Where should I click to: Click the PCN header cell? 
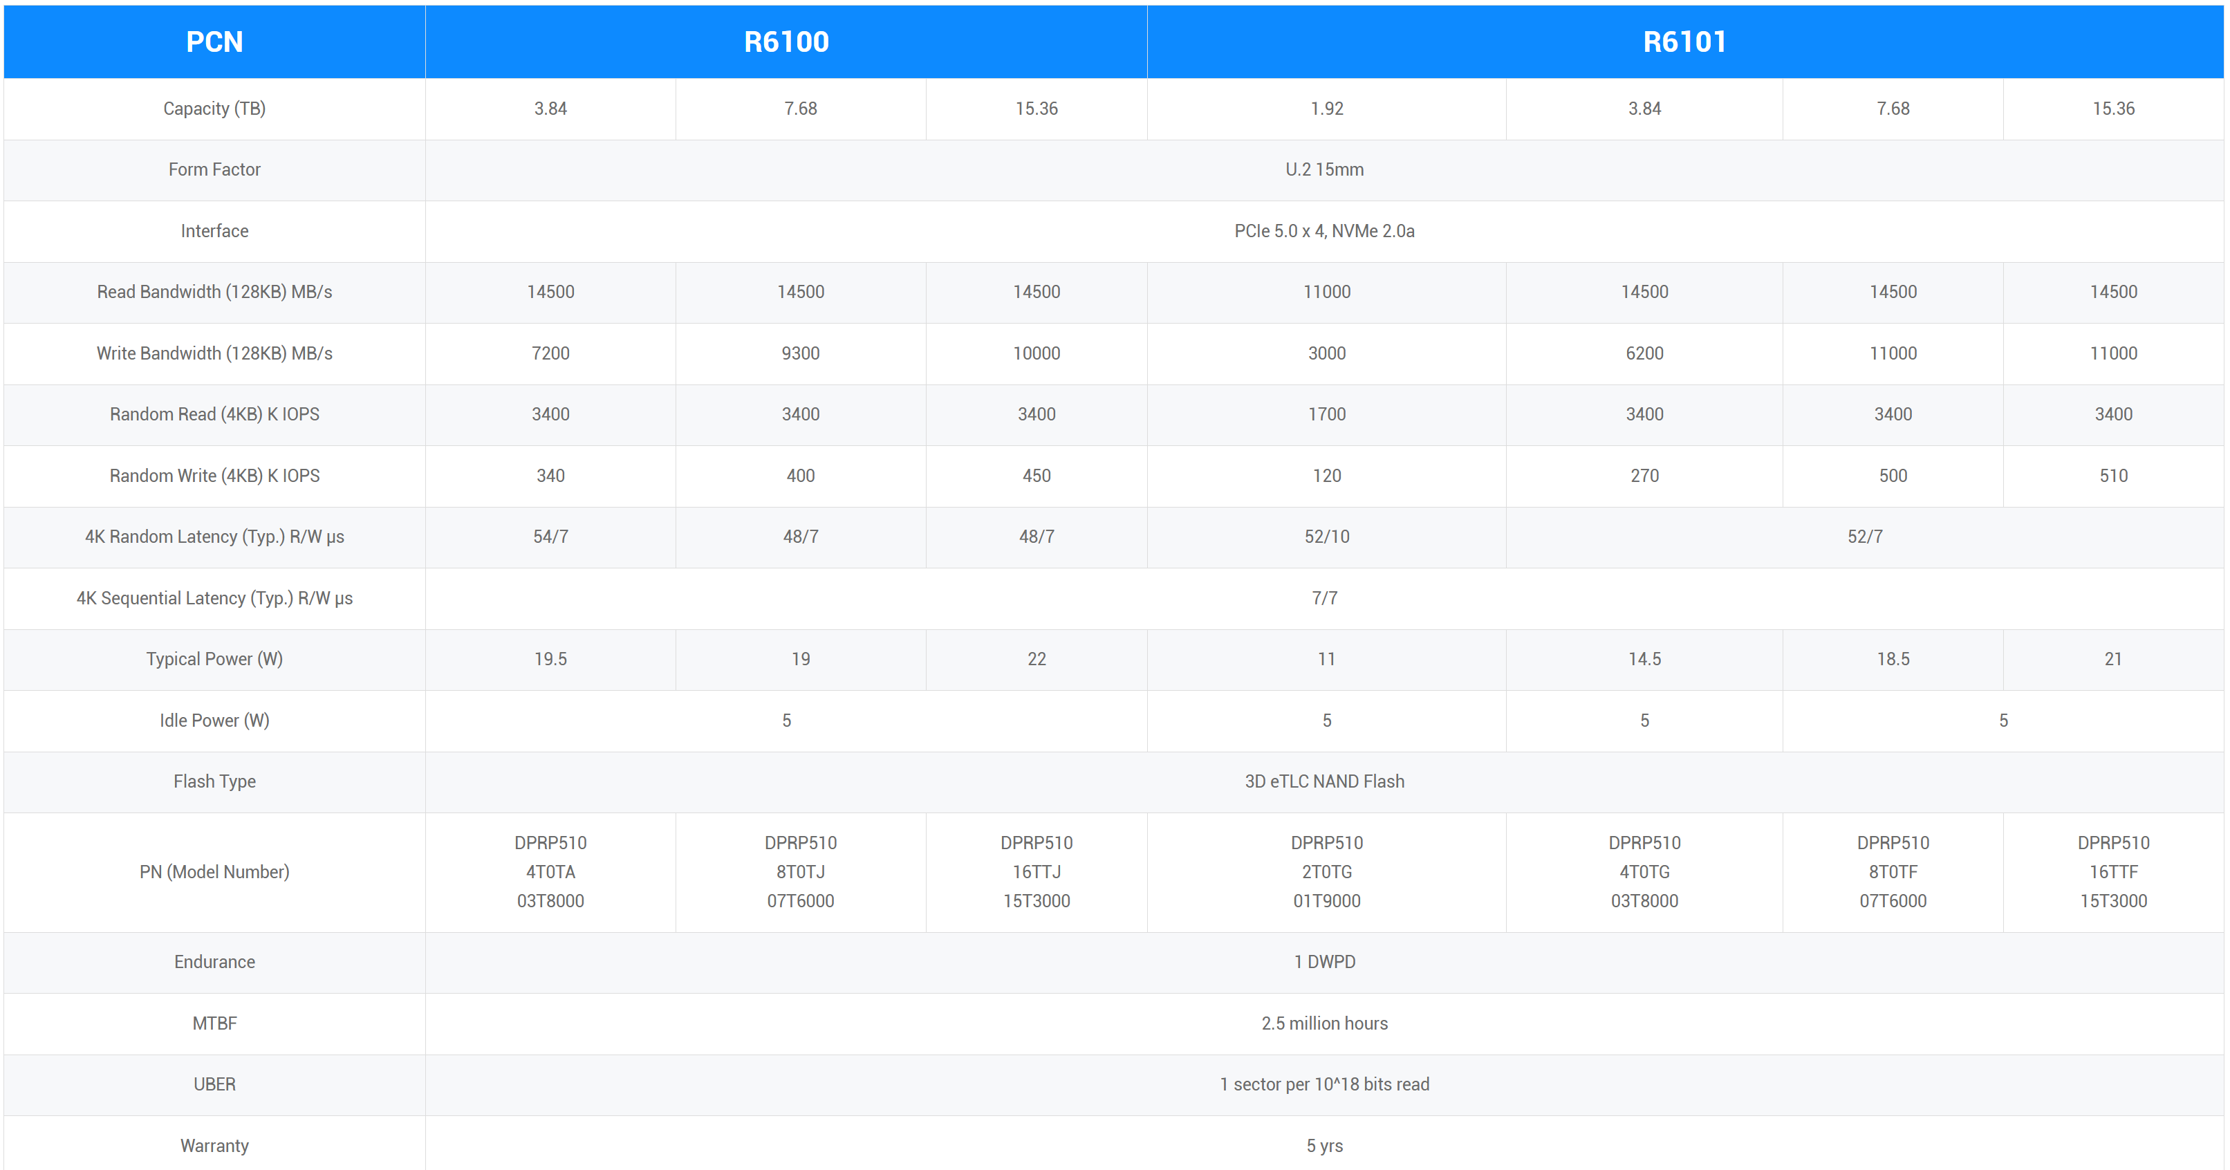point(214,41)
